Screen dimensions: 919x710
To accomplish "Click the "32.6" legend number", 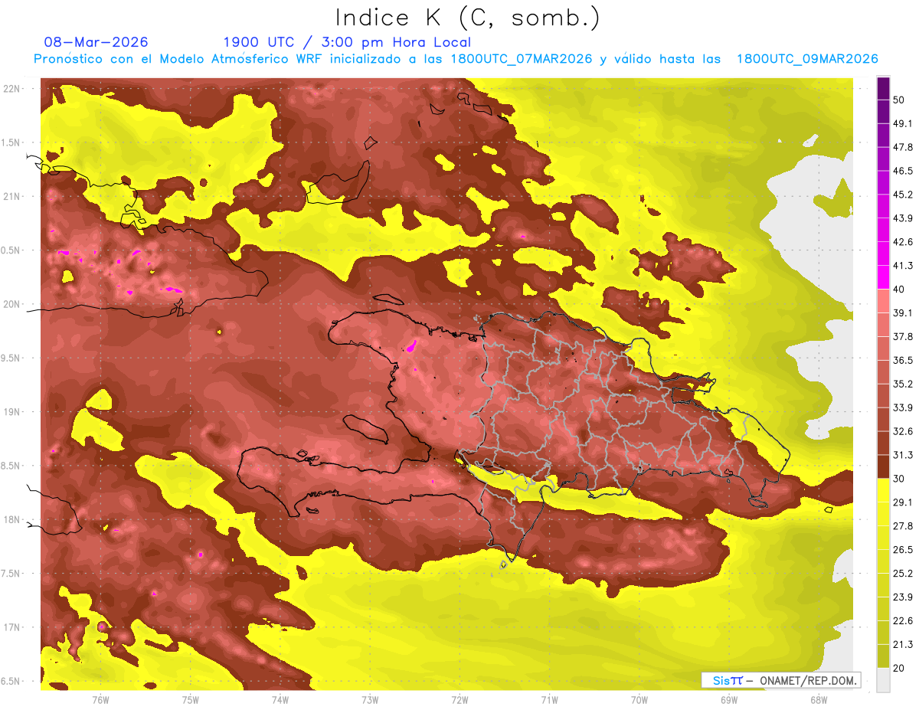I will (903, 431).
